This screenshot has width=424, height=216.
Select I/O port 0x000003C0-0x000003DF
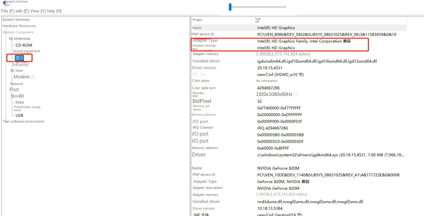(x=281, y=141)
